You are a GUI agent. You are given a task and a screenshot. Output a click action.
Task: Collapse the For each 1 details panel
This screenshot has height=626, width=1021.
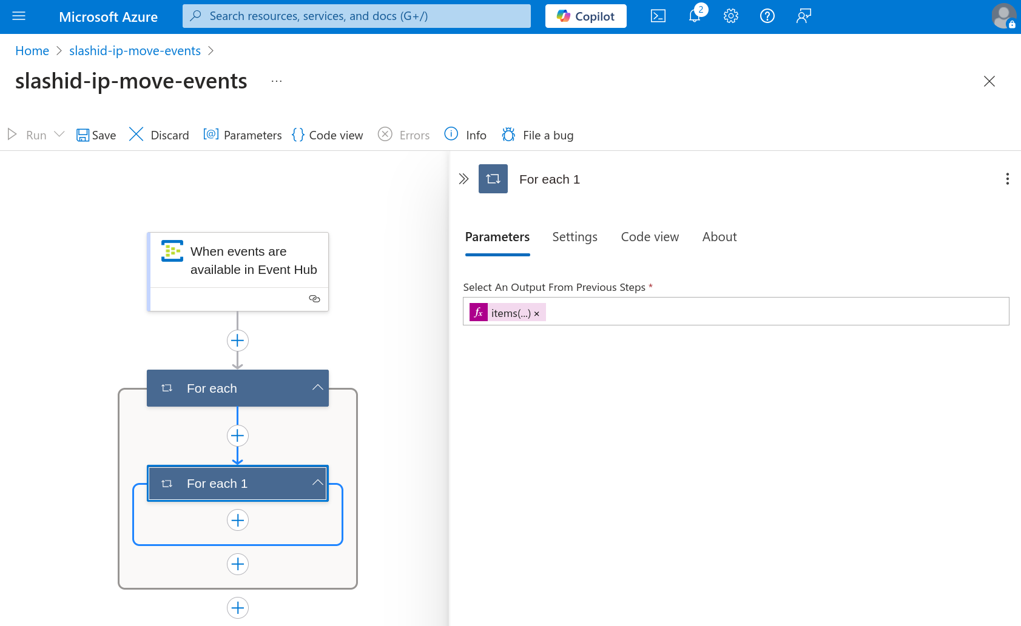point(463,179)
